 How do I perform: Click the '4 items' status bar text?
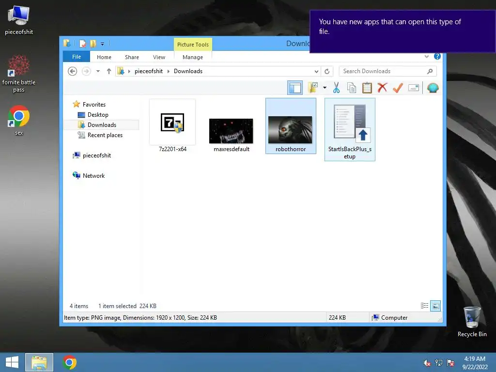click(79, 306)
